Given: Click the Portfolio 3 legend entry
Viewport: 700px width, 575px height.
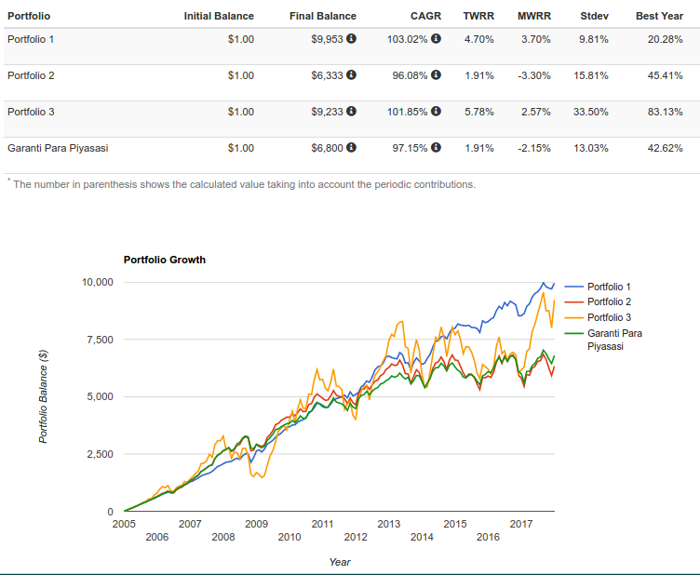Looking at the screenshot, I should point(598,317).
